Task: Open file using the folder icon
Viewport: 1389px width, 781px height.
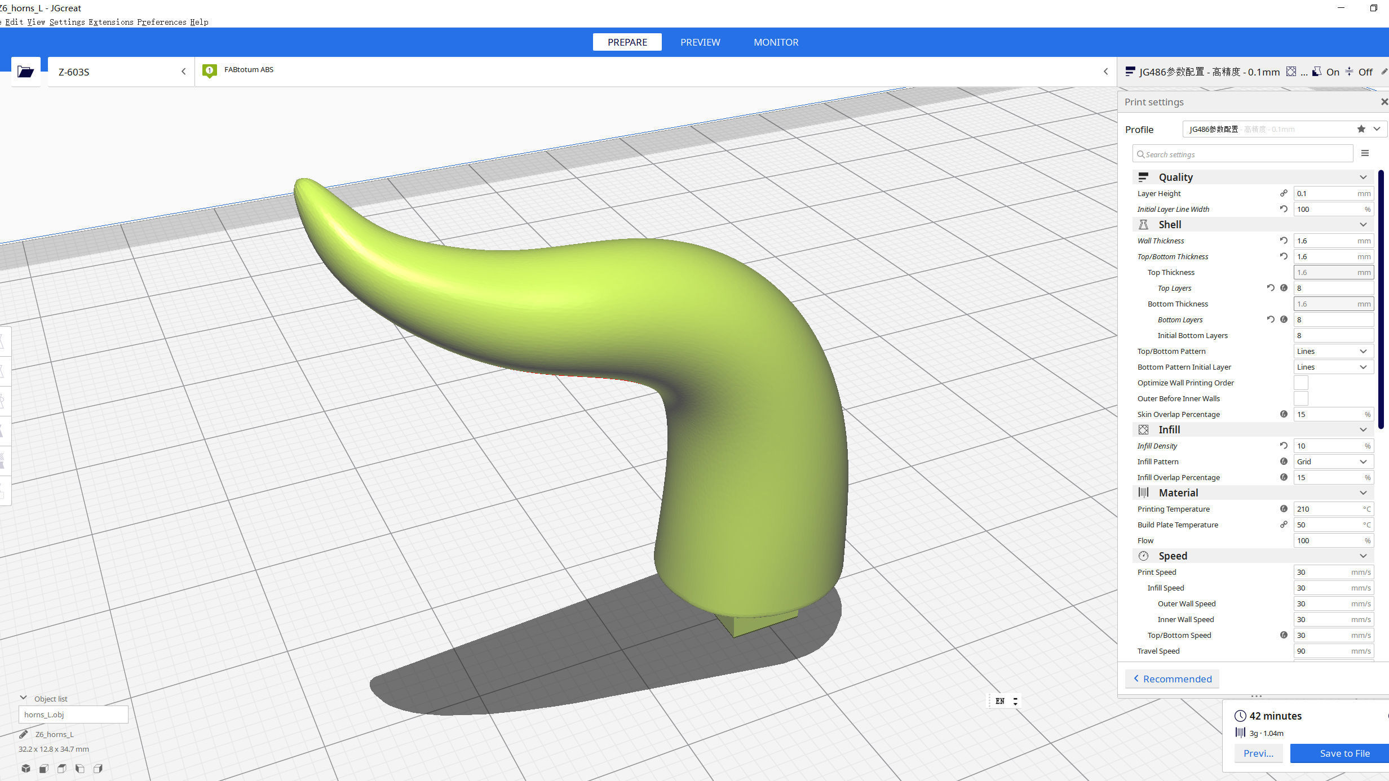Action: pos(25,72)
